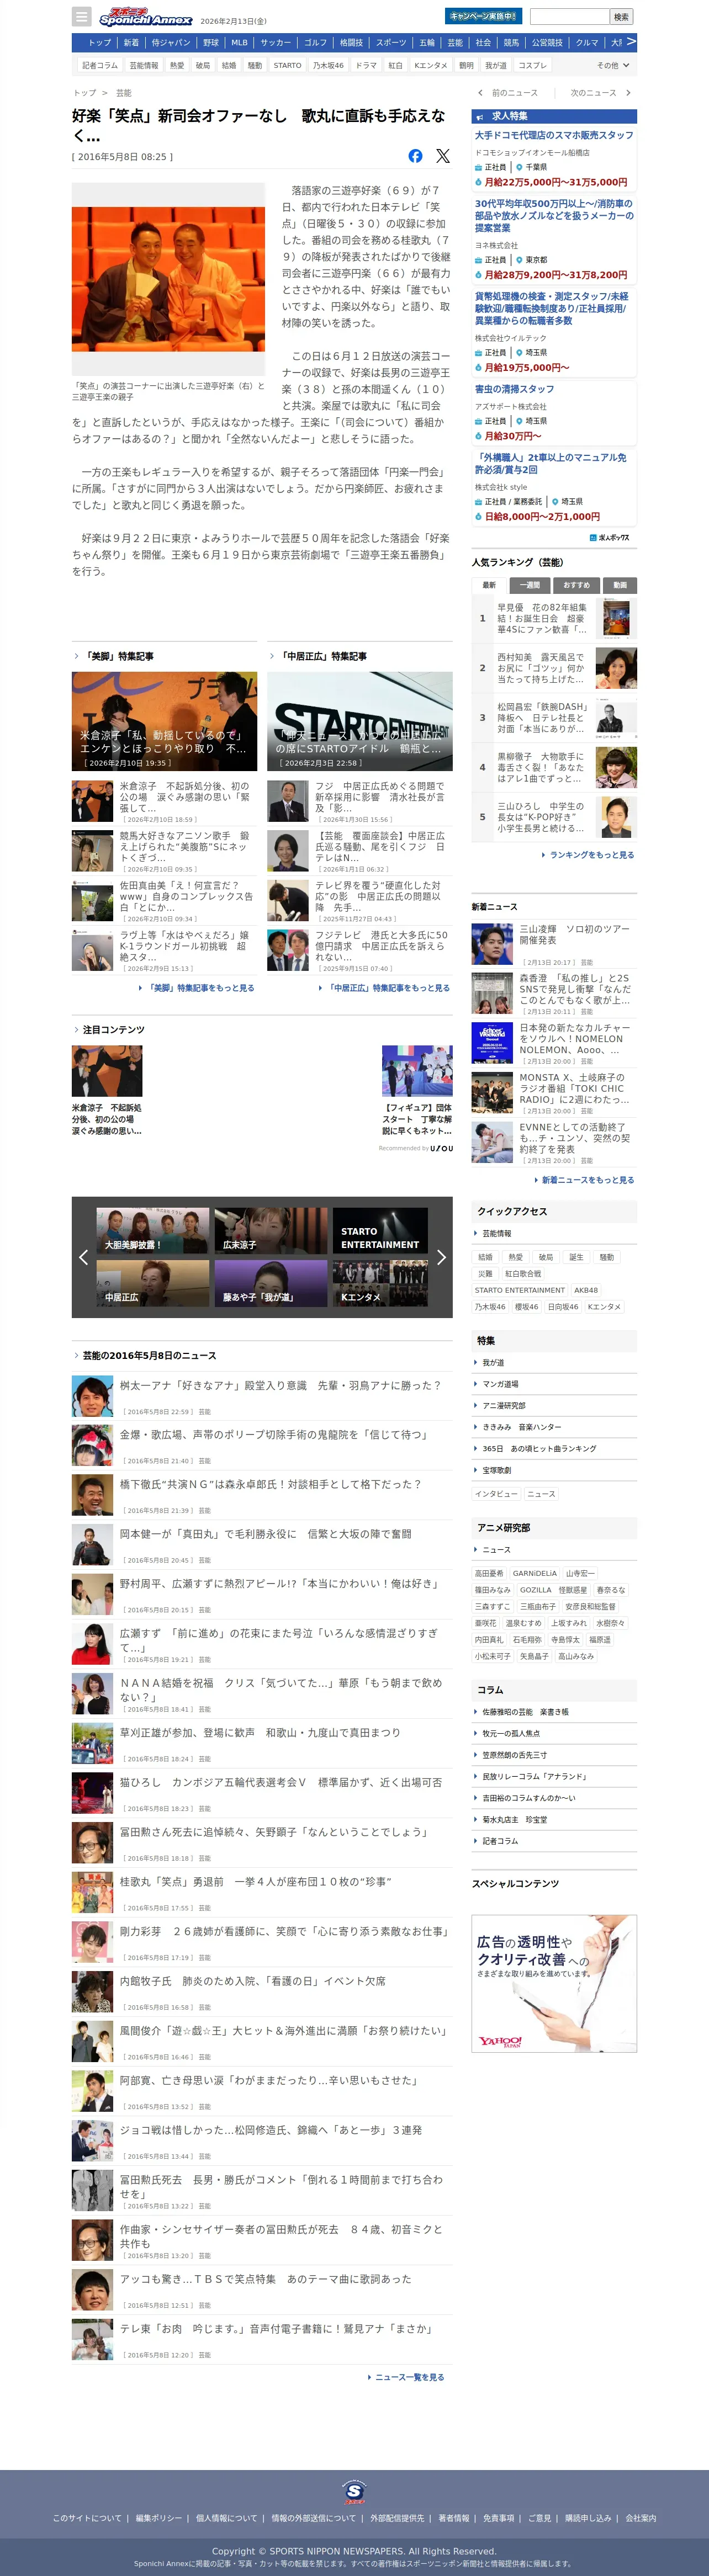Open the Yahoo Japan ad banner
Screen dimensions: 709x2576
(x=554, y=1983)
